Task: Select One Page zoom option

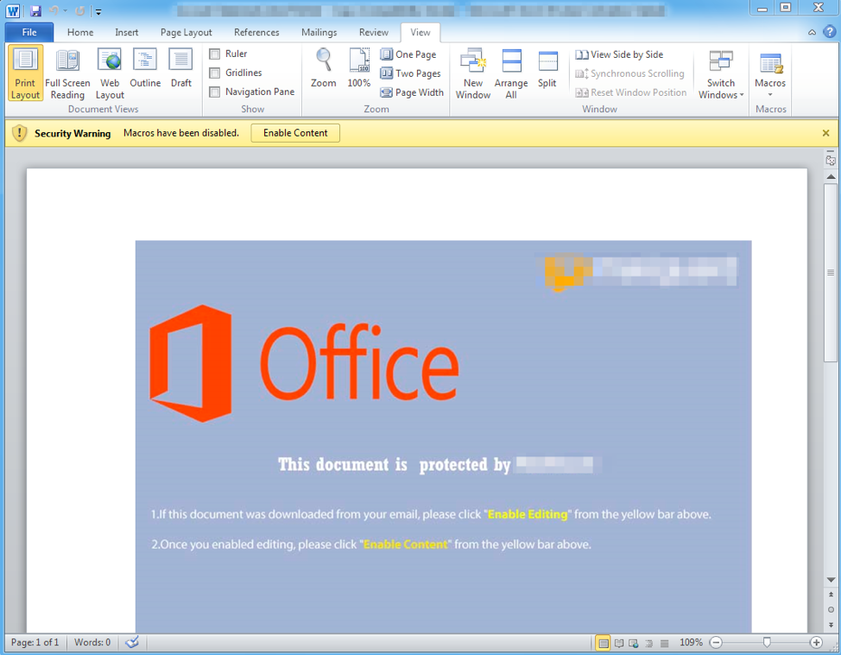Action: tap(408, 54)
